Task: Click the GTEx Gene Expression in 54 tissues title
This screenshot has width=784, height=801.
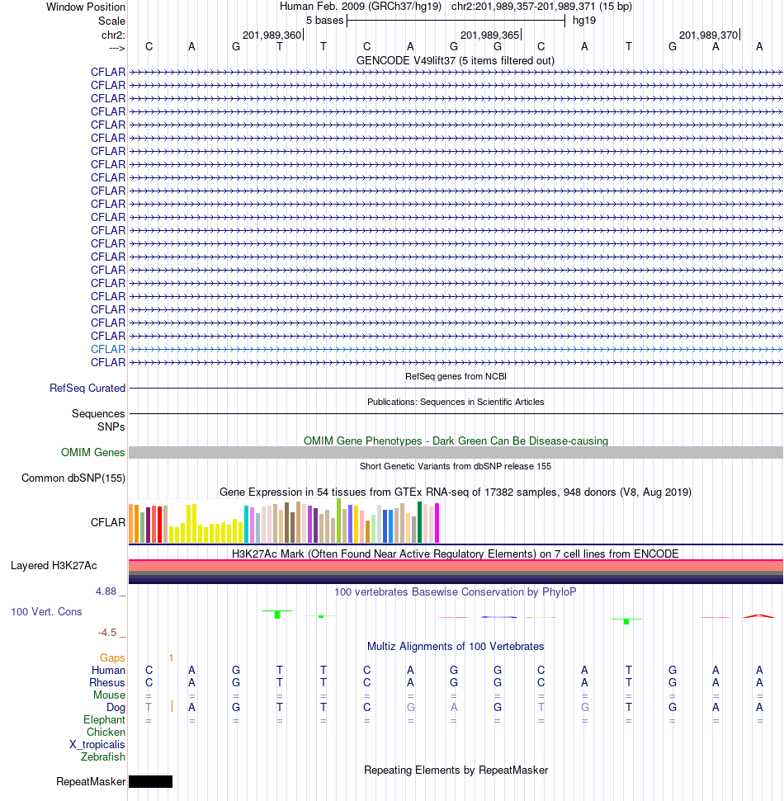Action: coord(456,492)
